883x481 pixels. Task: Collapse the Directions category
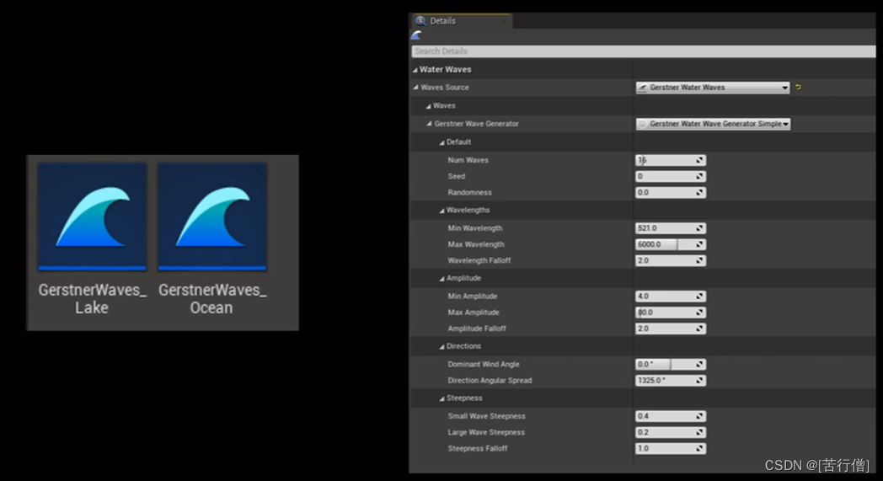coord(441,347)
